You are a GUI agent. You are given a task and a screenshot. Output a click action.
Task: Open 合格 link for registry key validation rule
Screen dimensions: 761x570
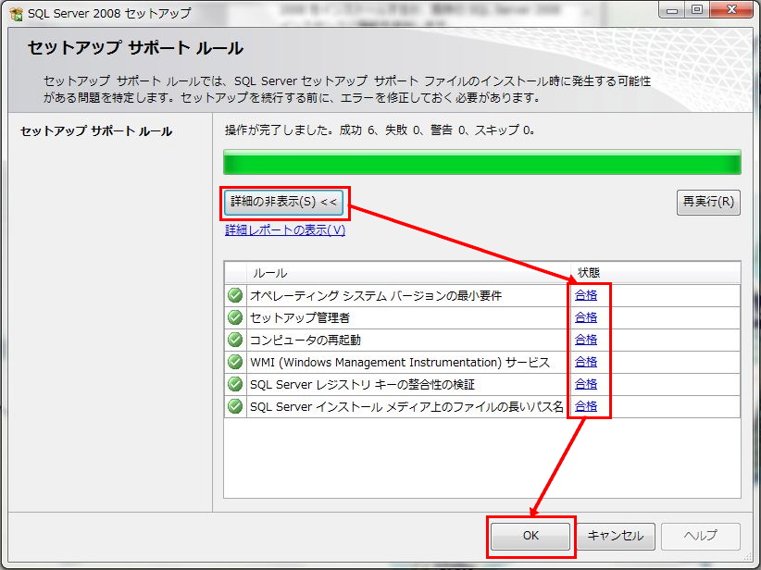point(586,384)
